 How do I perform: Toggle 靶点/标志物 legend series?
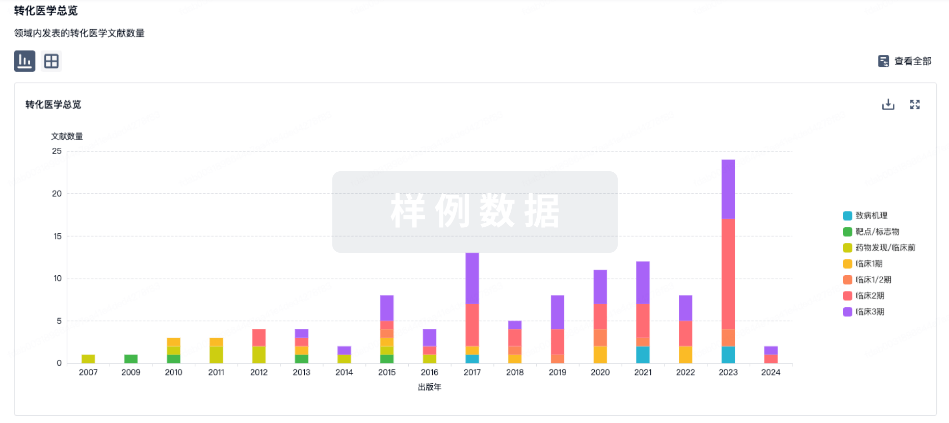pyautogui.click(x=877, y=232)
